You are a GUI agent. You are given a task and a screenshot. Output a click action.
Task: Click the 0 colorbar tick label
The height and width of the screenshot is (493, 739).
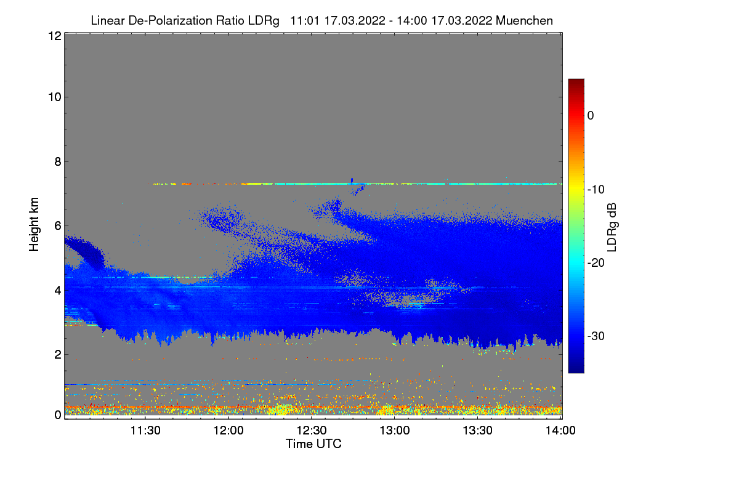(591, 116)
